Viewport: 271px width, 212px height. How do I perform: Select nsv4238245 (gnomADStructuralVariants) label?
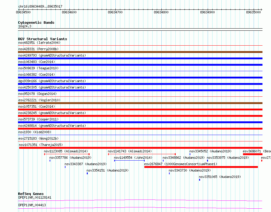pos(52,113)
